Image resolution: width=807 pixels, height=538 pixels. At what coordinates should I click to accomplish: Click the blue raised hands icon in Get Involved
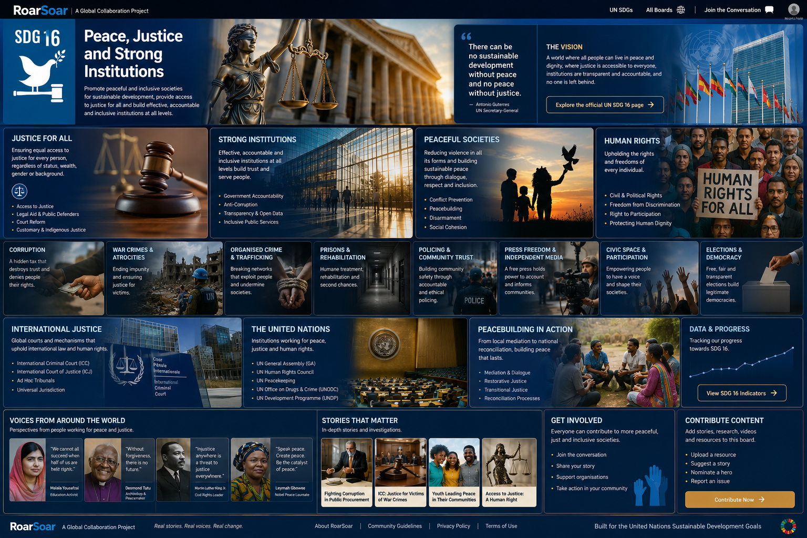coord(650,486)
